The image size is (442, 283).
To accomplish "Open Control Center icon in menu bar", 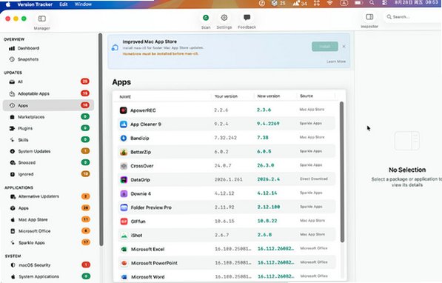I will (384, 3).
